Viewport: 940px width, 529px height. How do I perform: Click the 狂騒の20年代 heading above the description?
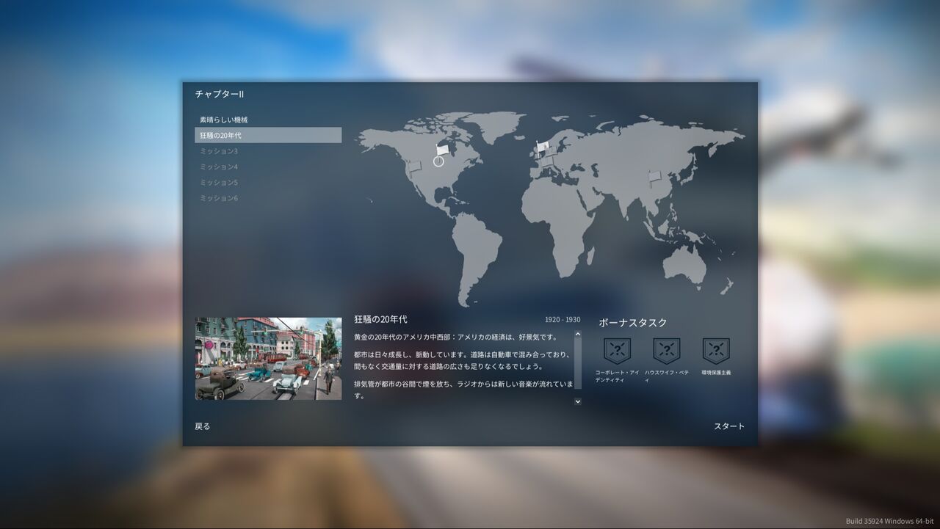380,319
